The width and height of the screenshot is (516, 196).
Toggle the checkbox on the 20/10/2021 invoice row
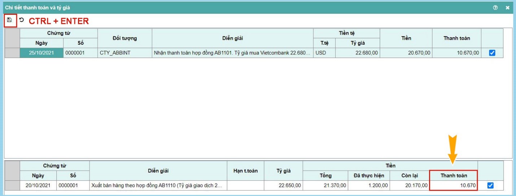pyautogui.click(x=490, y=186)
